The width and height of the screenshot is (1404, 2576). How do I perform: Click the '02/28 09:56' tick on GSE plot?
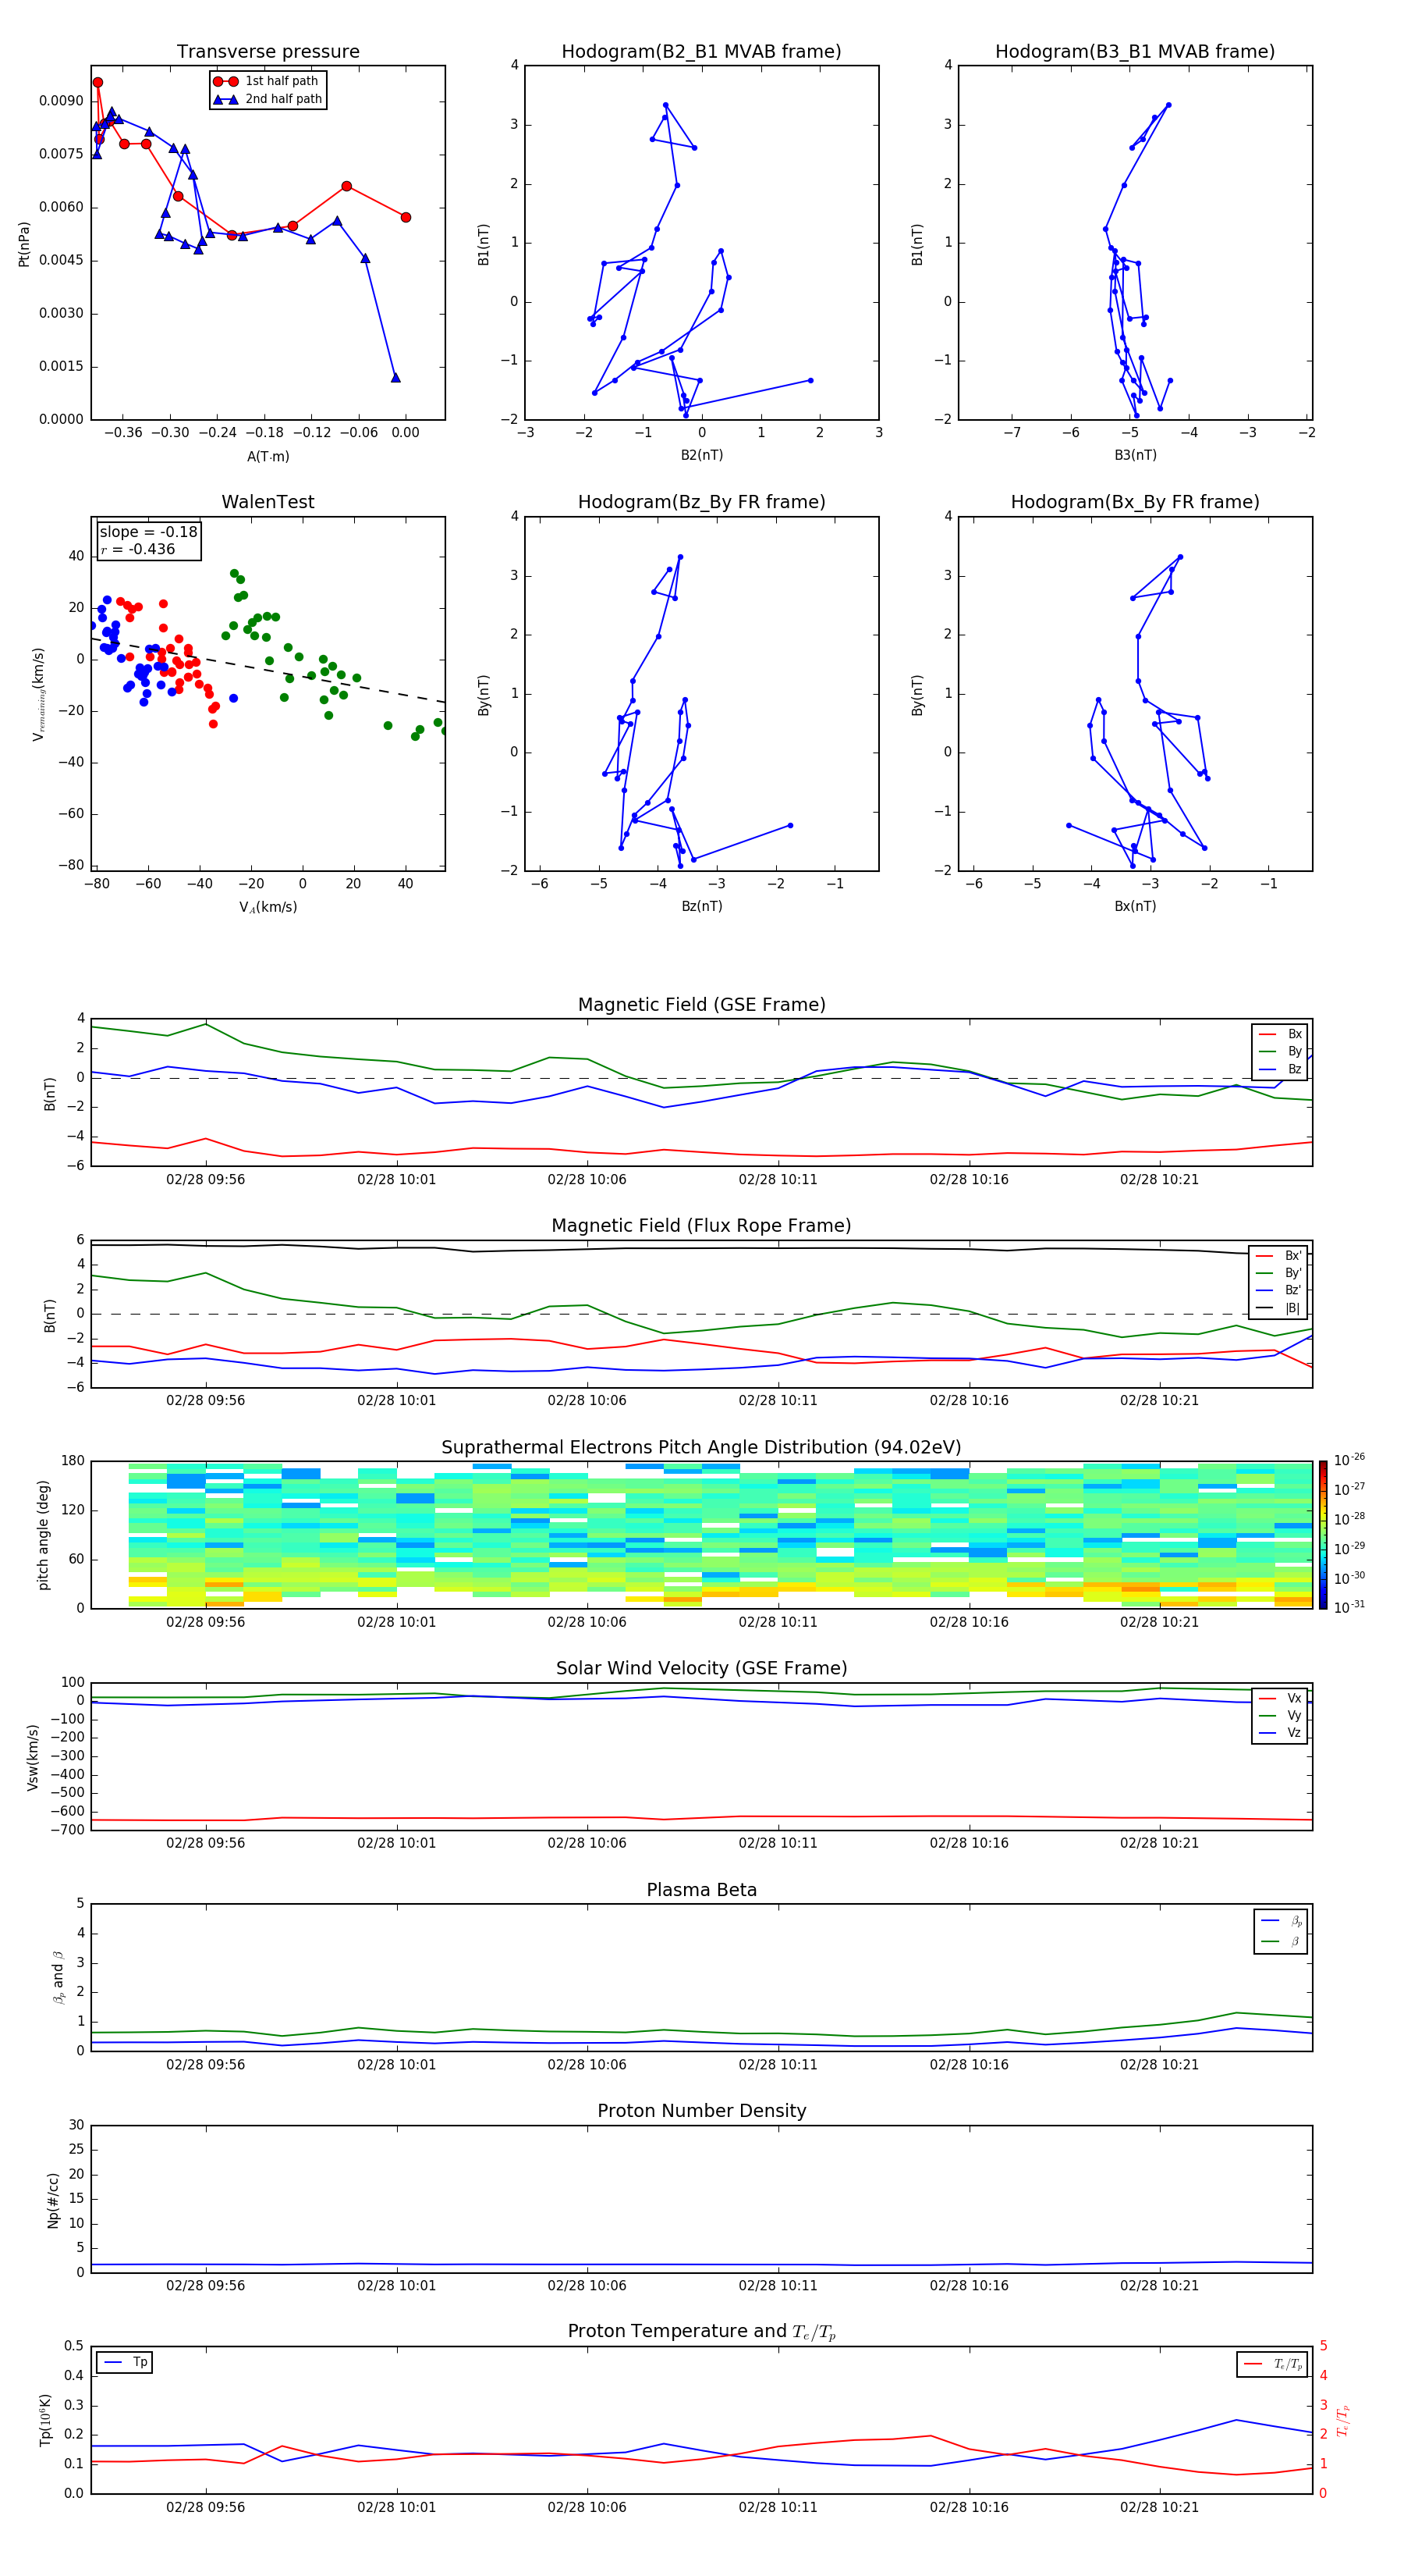click(206, 1179)
